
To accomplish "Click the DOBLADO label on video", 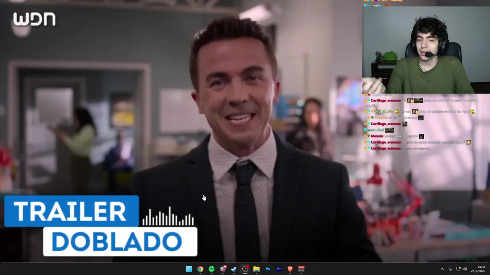I will point(120,241).
